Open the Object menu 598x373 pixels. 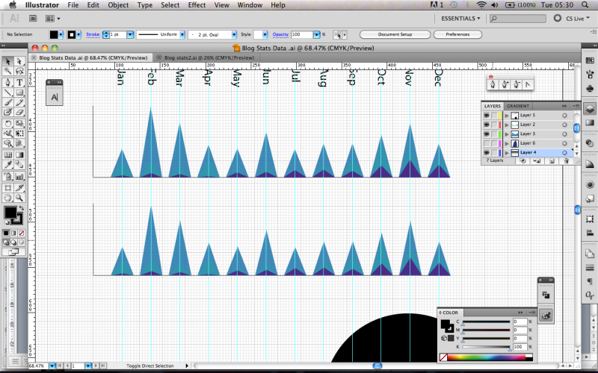tap(118, 5)
